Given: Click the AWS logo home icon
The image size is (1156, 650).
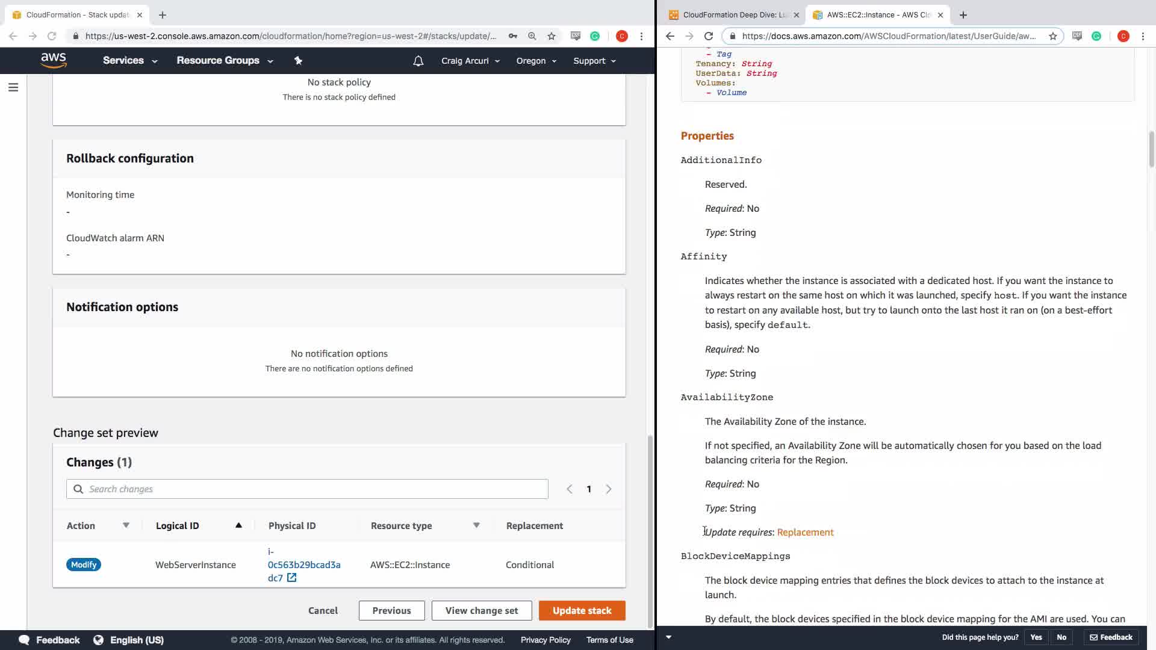Looking at the screenshot, I should [54, 60].
